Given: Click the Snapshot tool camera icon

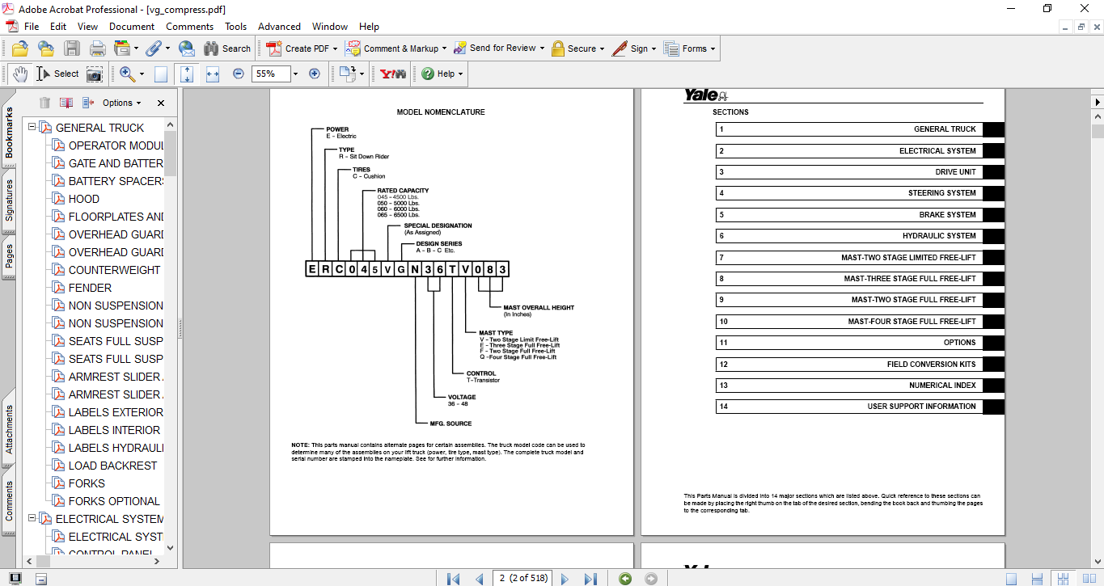Looking at the screenshot, I should pos(95,74).
